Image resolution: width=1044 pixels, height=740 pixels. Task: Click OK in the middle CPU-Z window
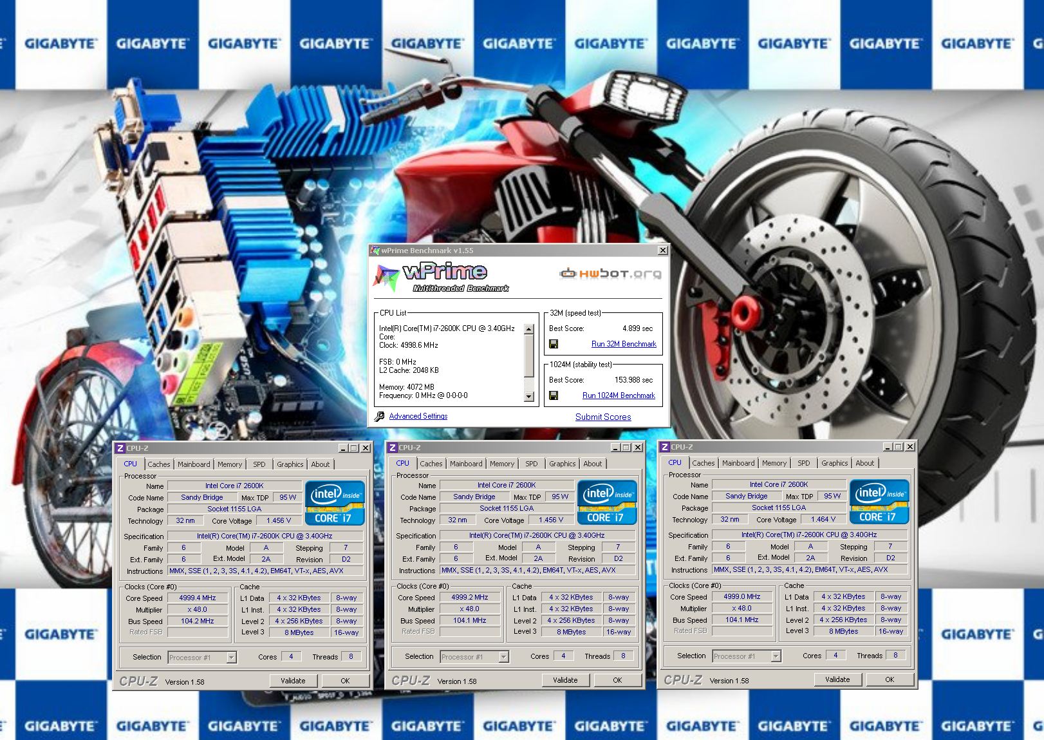click(617, 680)
